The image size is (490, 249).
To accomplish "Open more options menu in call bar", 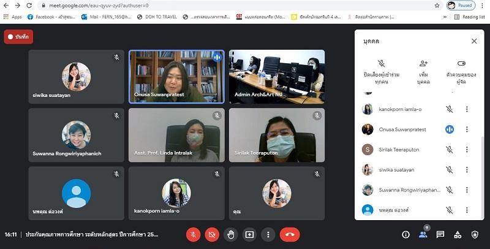I will point(268,235).
